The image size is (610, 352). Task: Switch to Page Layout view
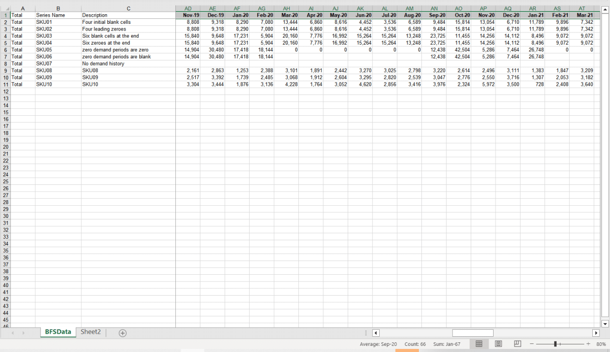499,344
